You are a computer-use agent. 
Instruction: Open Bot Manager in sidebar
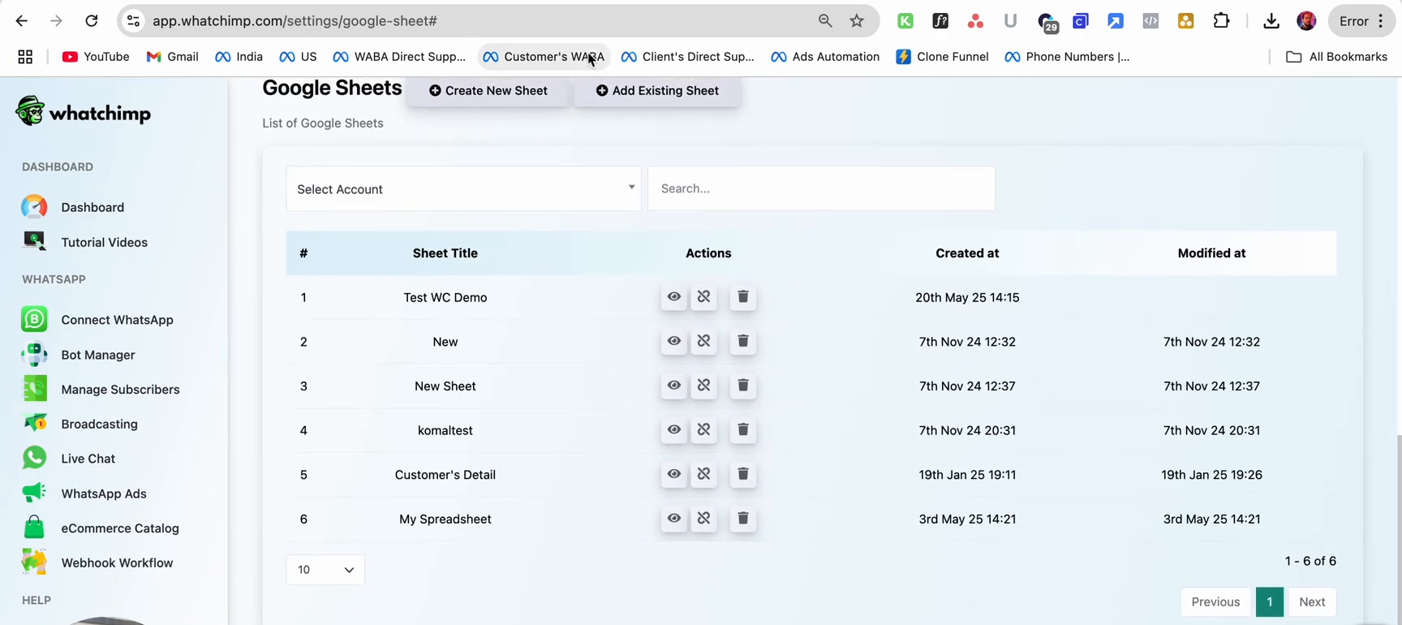point(78,355)
